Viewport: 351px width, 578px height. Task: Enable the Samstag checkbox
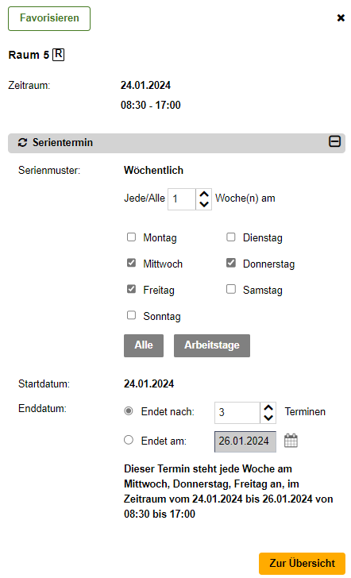click(x=231, y=289)
